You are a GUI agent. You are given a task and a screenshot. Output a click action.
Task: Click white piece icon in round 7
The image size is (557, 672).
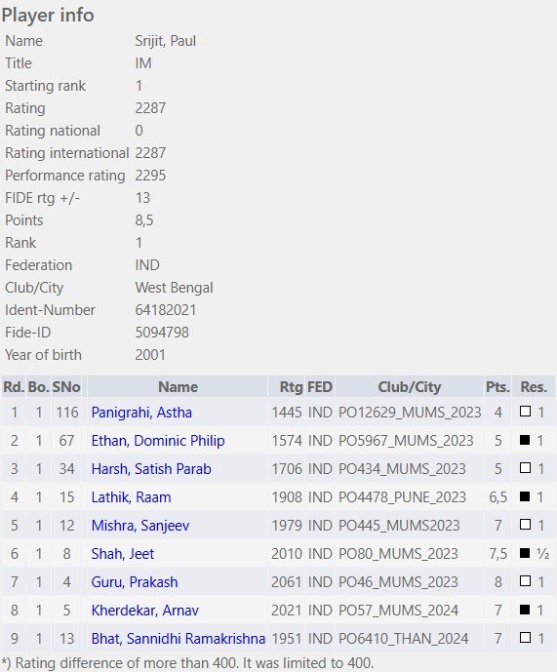point(525,581)
